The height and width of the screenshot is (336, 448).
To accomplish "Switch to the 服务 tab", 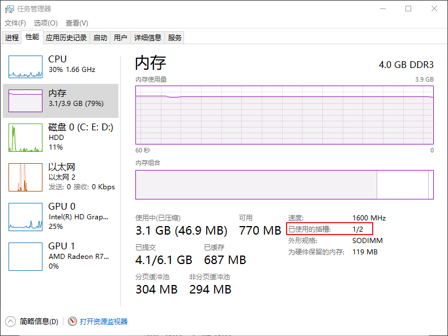I will (174, 38).
